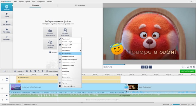The image size is (196, 106).
Task: Choose Информация о файле in the context menu
Action: click(x=70, y=86)
